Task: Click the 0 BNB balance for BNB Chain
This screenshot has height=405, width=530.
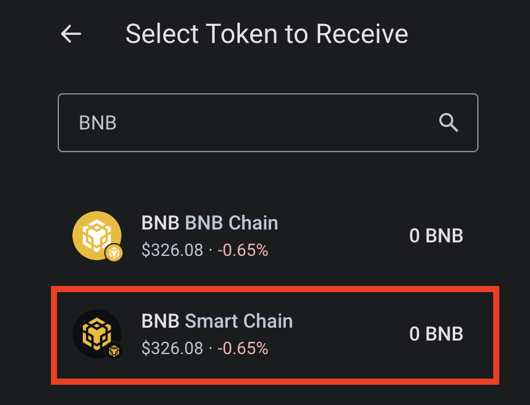Action: [436, 236]
